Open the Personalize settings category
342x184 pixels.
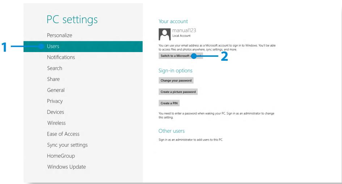click(x=60, y=35)
